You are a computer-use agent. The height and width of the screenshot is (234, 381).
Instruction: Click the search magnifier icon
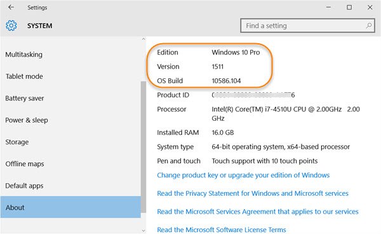tap(368, 25)
